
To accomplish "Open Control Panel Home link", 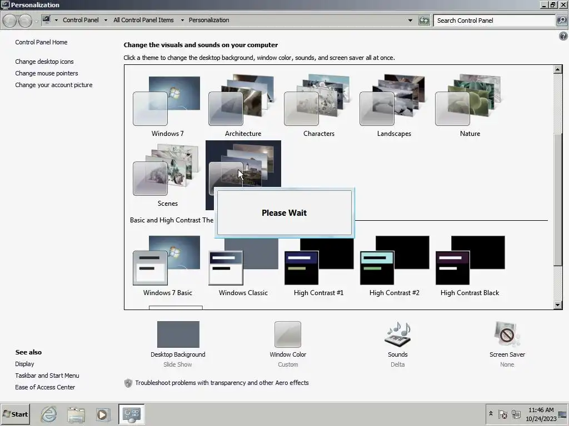I will [41, 42].
